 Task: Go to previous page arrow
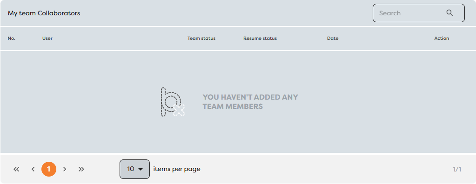tap(33, 169)
